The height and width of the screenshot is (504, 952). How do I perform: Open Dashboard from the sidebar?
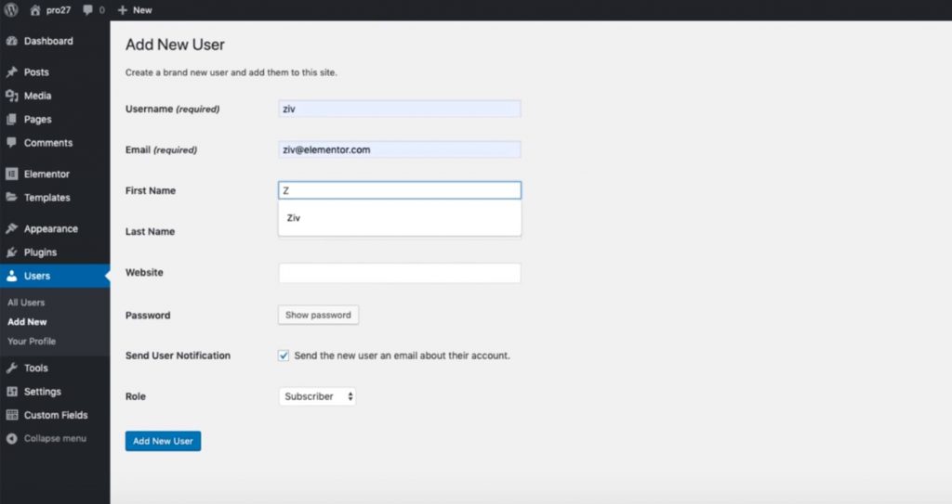pos(47,41)
